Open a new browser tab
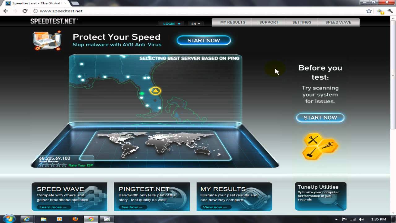Screen dimensions: 396x223 (75, 3)
